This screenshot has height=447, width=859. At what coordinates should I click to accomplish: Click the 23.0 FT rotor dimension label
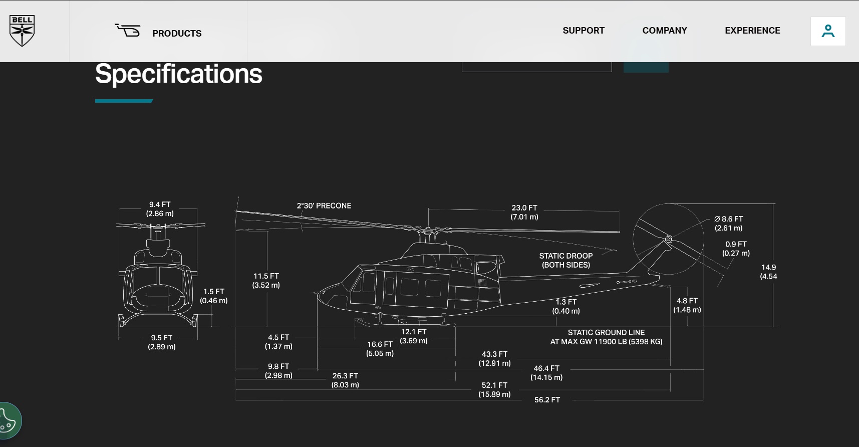pos(524,212)
